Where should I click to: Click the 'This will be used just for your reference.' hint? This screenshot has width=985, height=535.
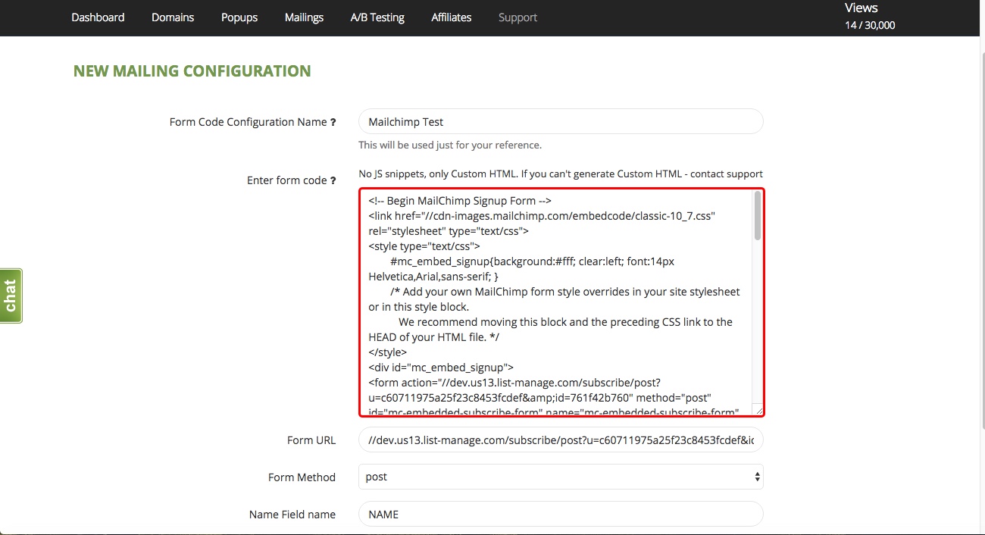tap(450, 145)
